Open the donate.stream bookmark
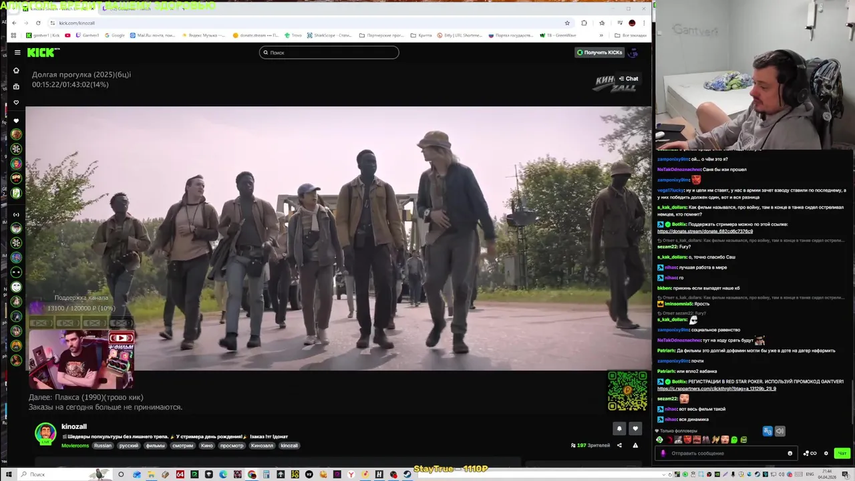855x481 pixels. 256,35
